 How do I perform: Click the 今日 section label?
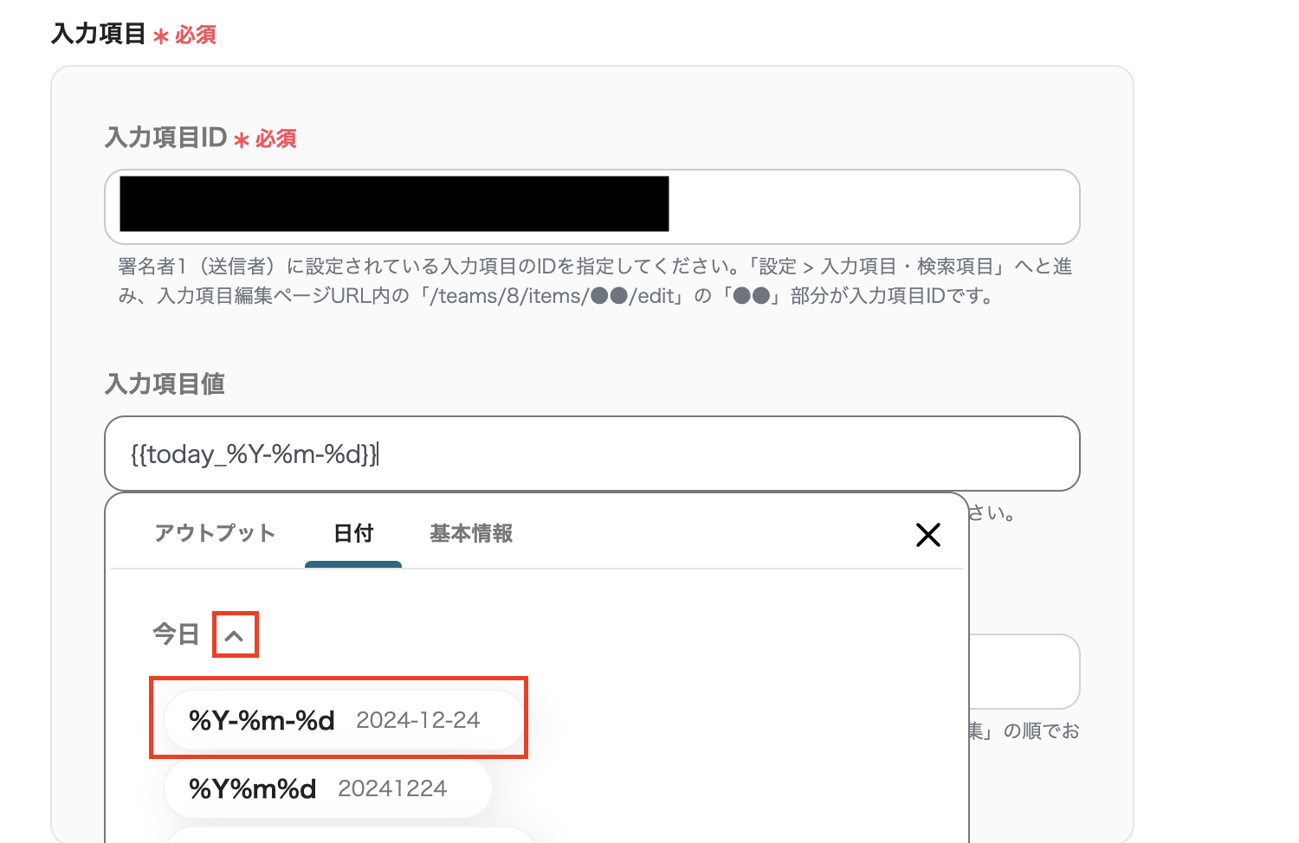[x=176, y=634]
